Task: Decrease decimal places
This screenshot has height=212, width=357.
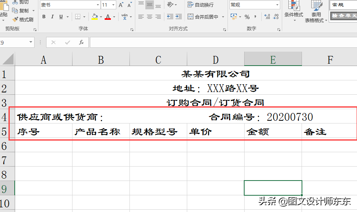Action: pos(276,17)
